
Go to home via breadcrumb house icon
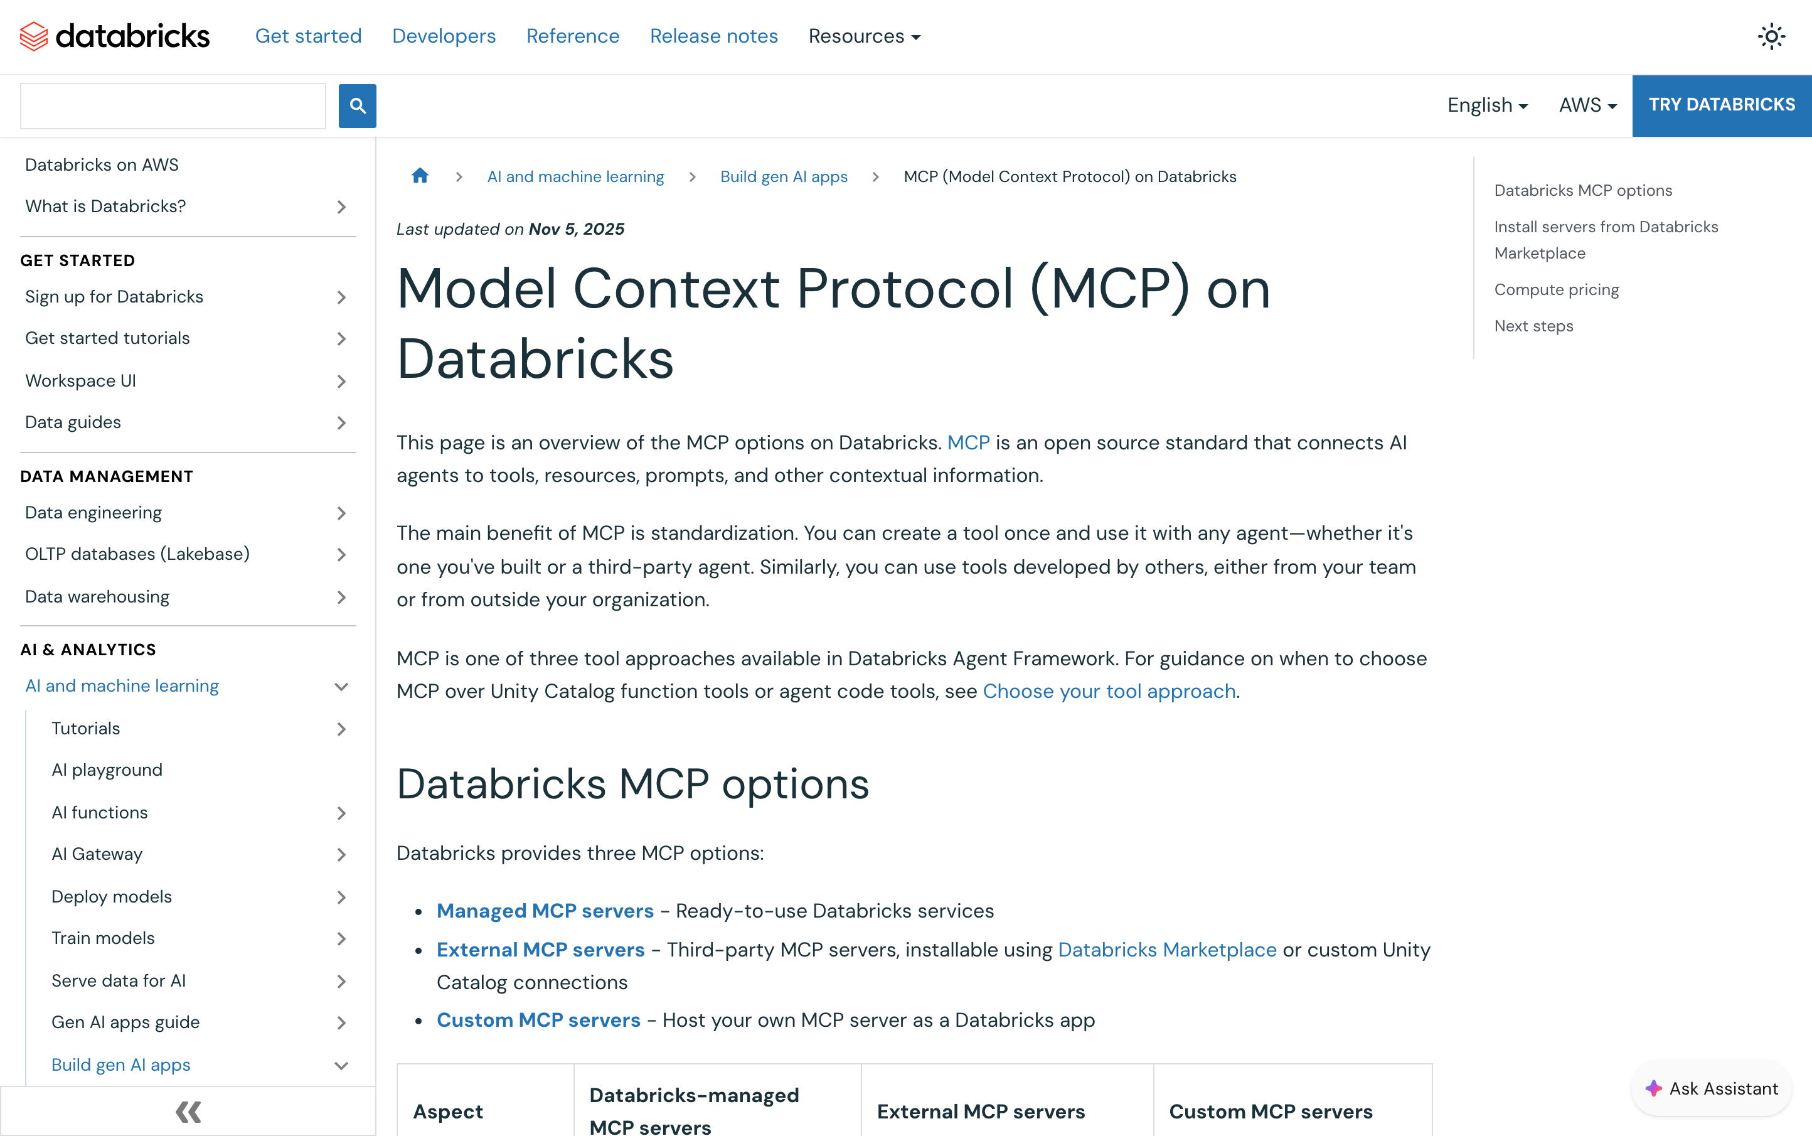click(420, 176)
